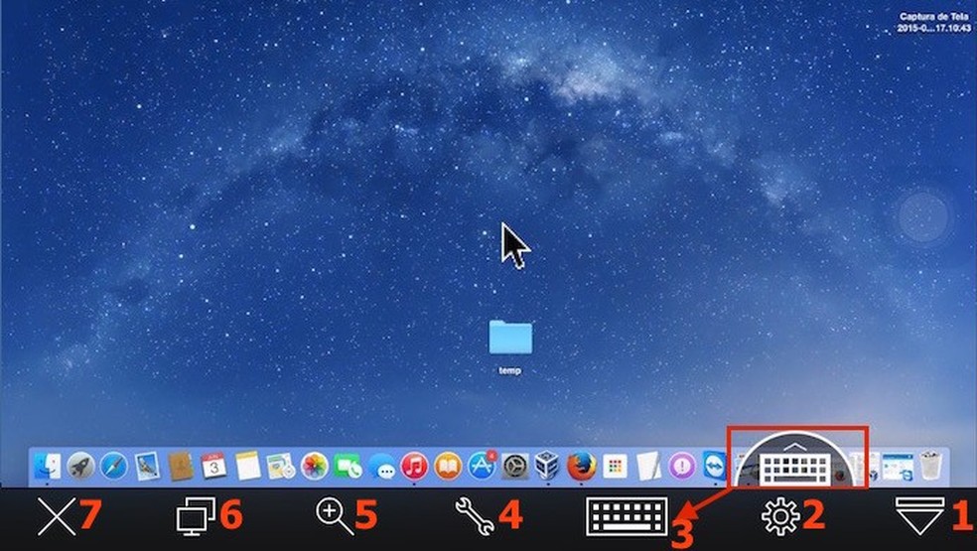Open the Trash in the Dock
Image resolution: width=977 pixels, height=551 pixels.
(x=931, y=467)
